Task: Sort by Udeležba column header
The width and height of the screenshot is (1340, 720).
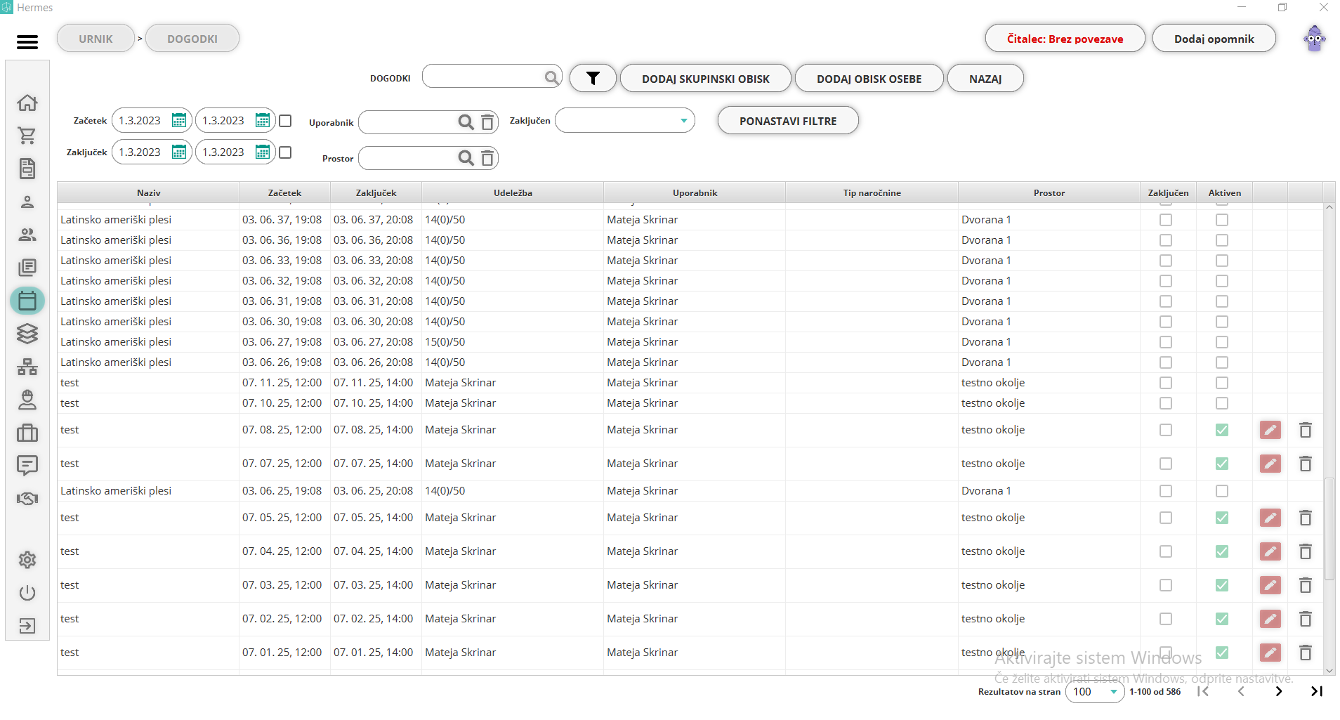Action: click(x=513, y=192)
